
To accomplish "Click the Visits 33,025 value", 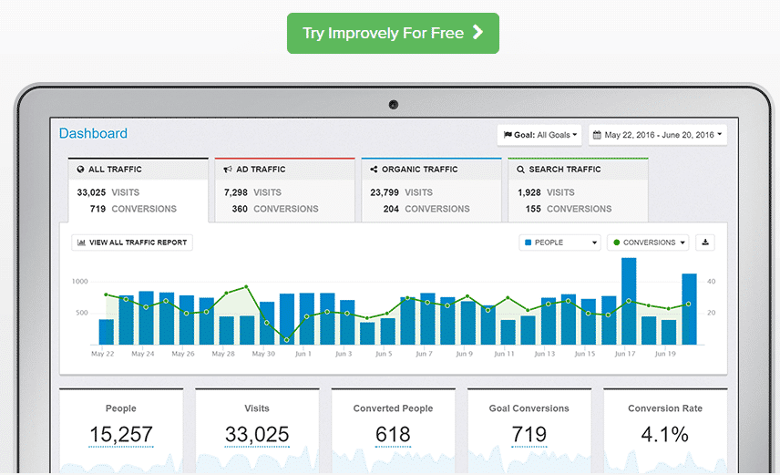I will tap(257, 434).
